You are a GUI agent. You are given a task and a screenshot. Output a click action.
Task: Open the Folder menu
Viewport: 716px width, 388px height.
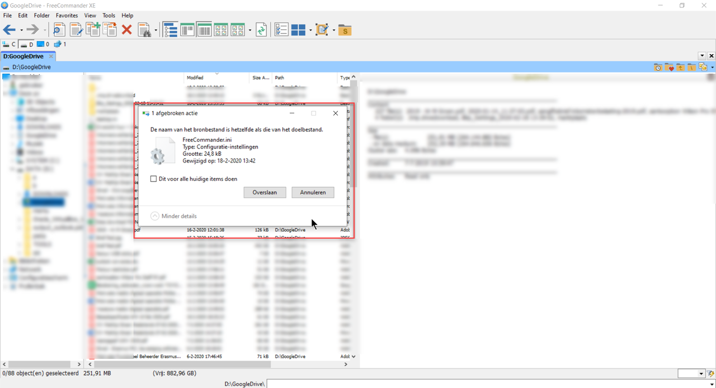(42, 16)
